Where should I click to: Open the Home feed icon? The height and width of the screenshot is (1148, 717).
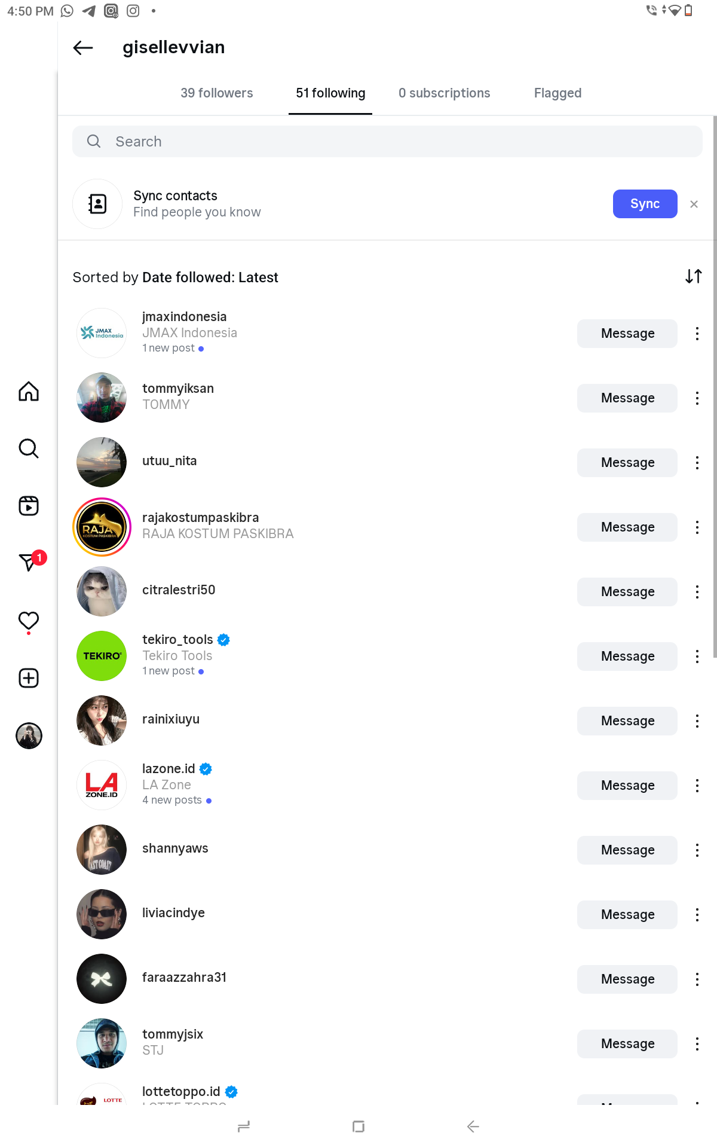[29, 392]
